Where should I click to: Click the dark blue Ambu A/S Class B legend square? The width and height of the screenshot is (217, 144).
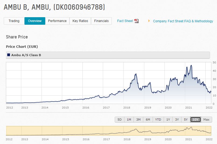tap(9, 55)
